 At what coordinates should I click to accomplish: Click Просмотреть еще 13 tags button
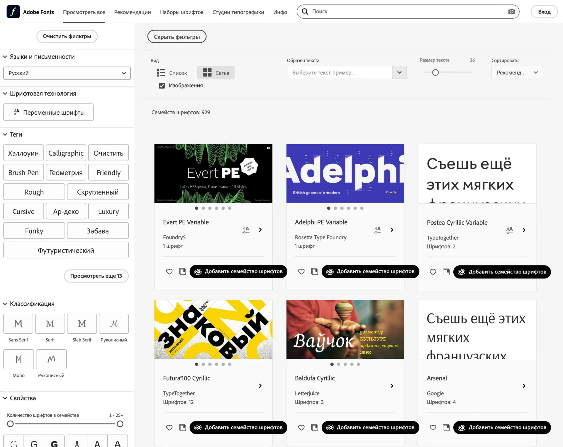(x=96, y=276)
